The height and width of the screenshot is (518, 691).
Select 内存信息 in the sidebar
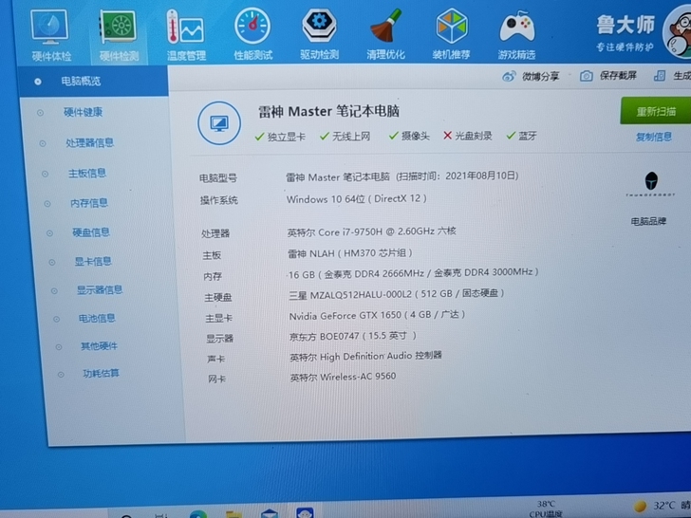coord(89,203)
